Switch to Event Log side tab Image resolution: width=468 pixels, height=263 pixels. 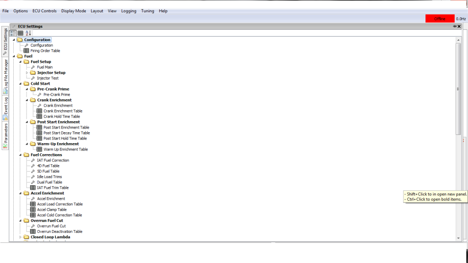point(5,109)
